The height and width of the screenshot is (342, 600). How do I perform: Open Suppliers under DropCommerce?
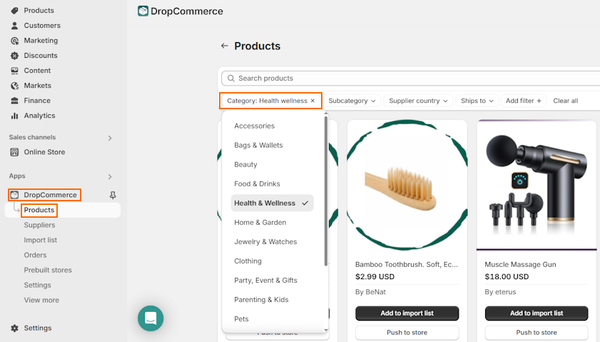39,225
